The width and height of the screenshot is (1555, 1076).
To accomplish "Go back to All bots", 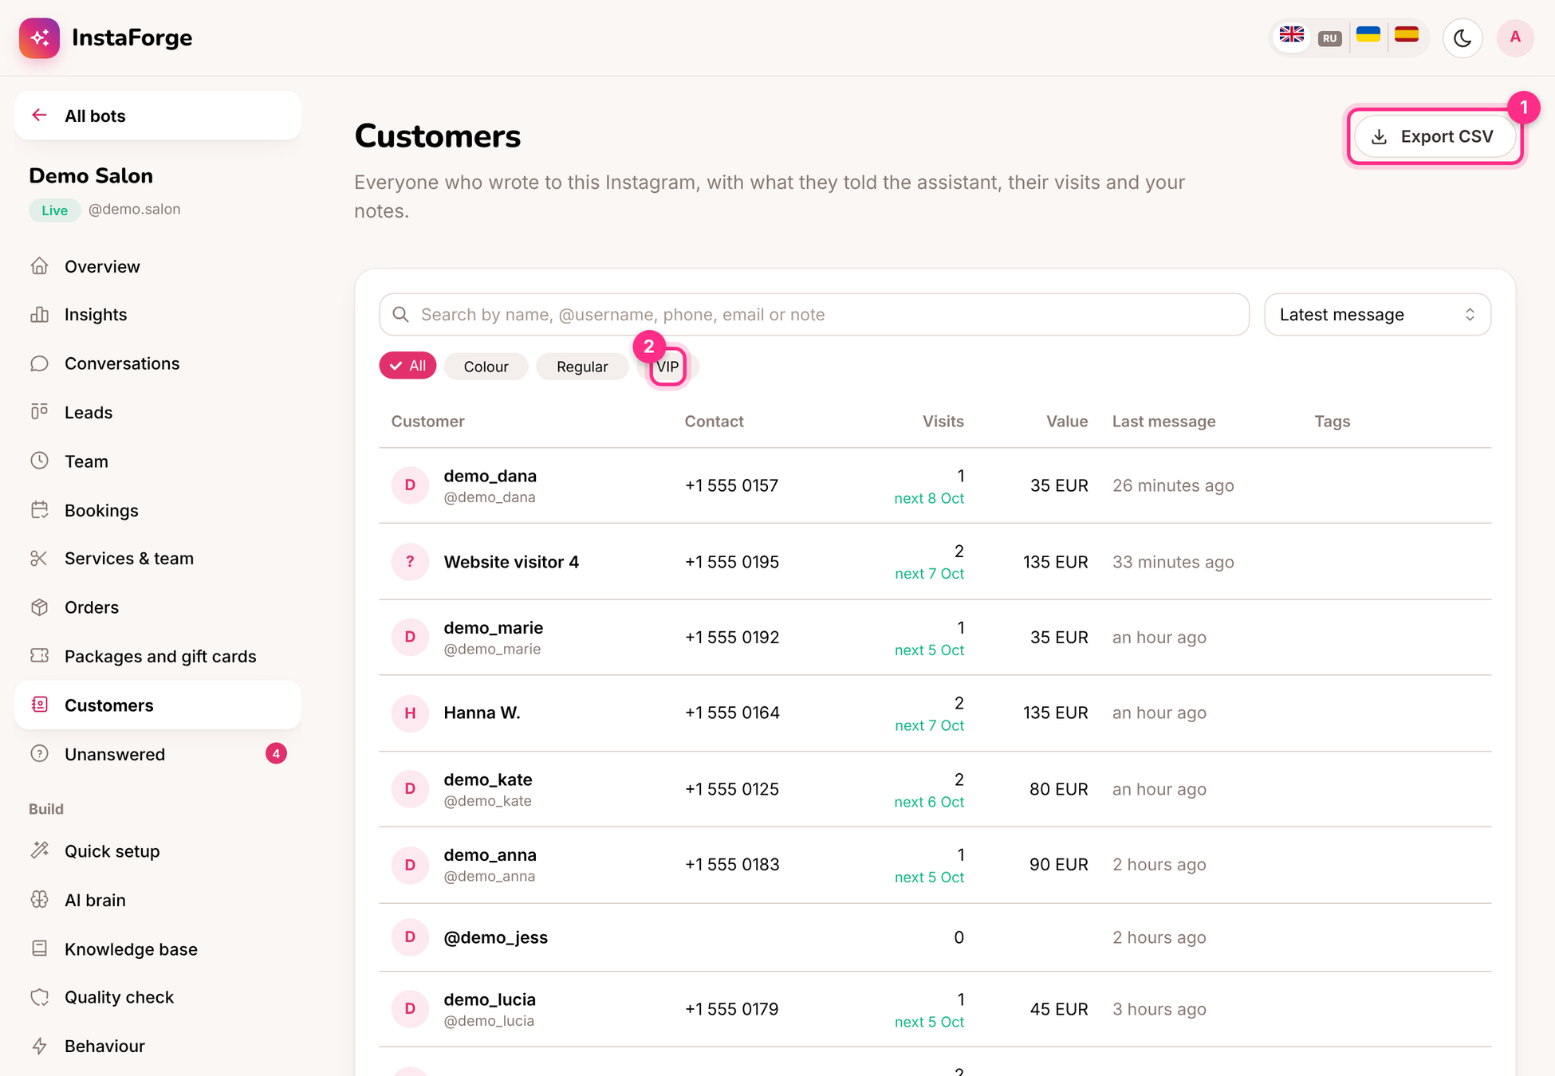I will tap(158, 116).
